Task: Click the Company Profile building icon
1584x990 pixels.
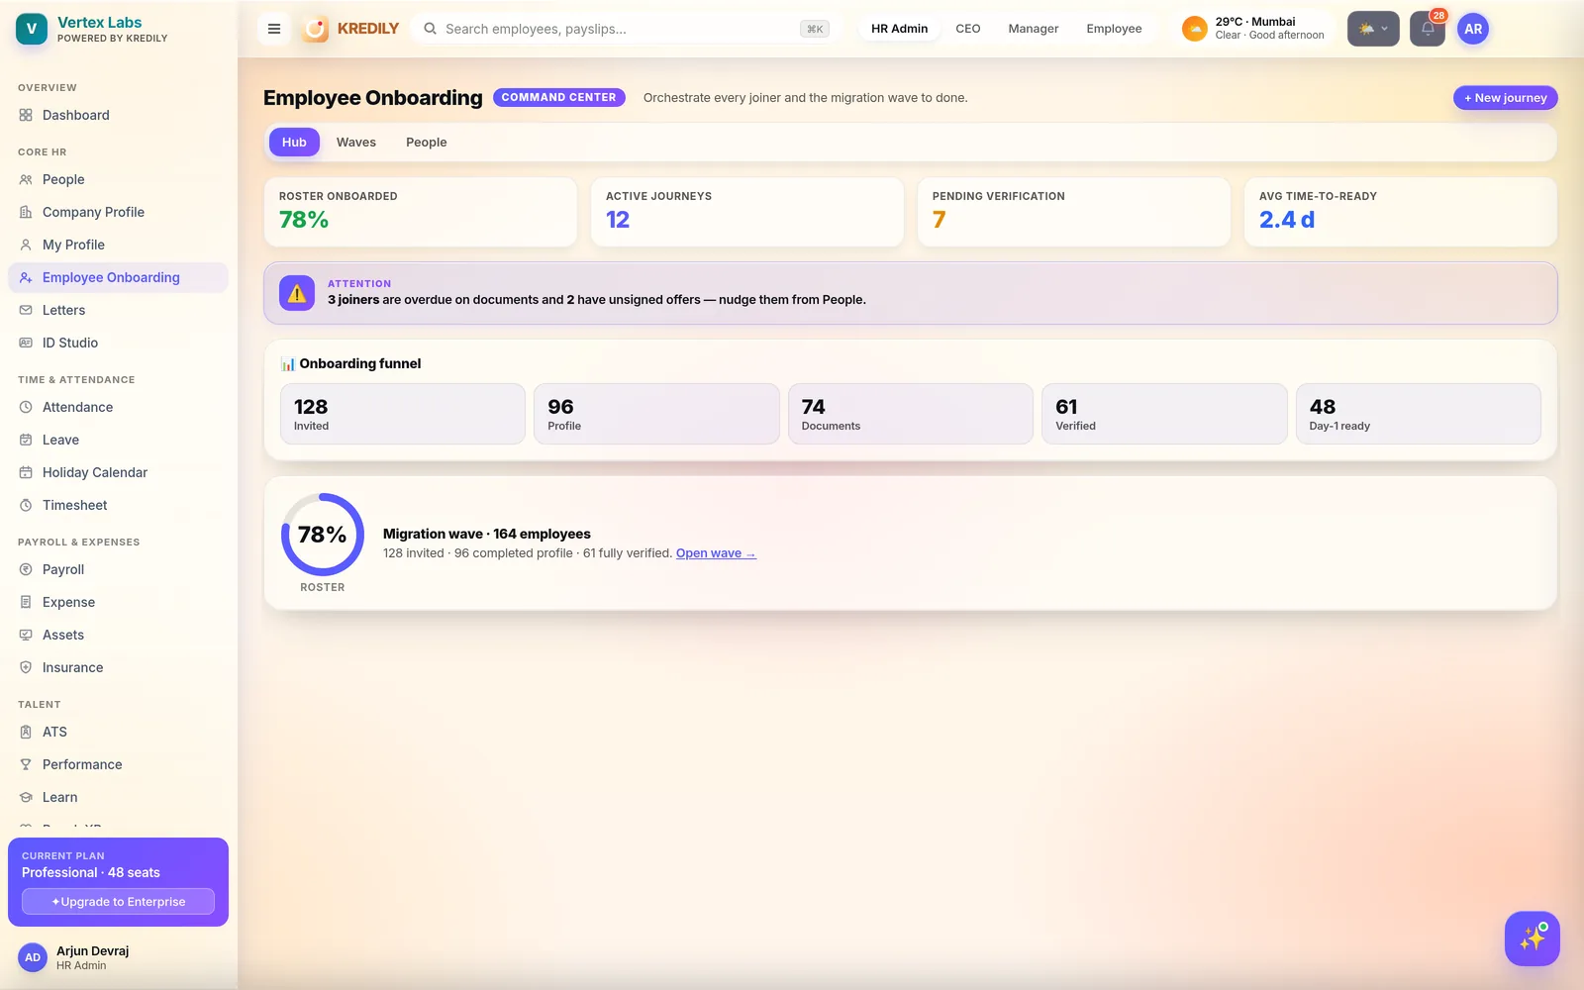Action: pyautogui.click(x=26, y=212)
